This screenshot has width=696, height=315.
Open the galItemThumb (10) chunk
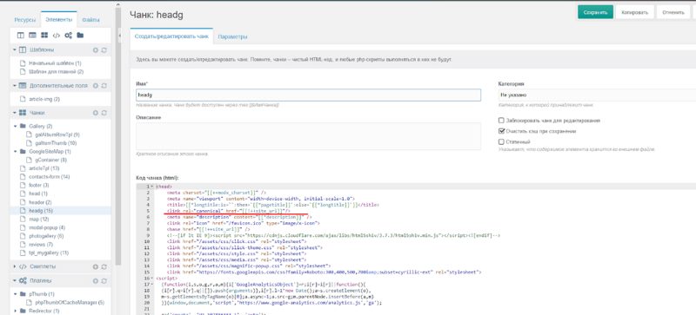click(x=56, y=143)
